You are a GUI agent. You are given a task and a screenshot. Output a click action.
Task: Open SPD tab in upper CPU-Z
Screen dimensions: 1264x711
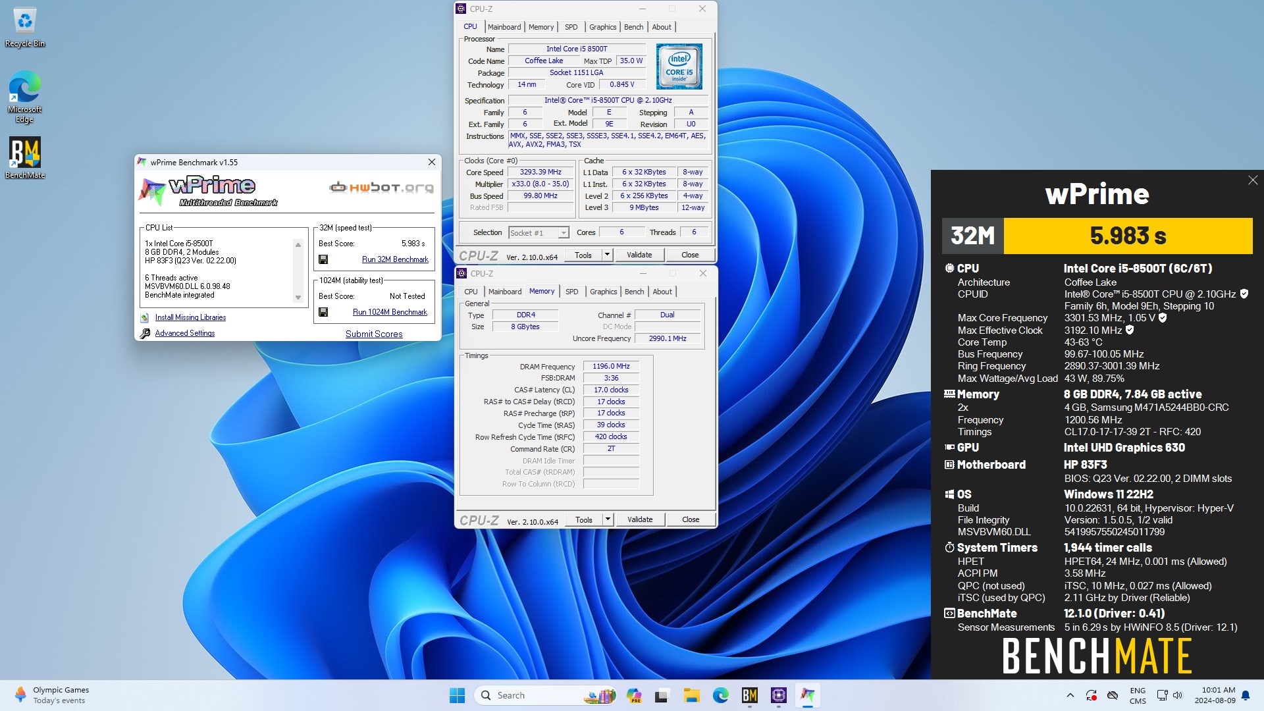(571, 27)
